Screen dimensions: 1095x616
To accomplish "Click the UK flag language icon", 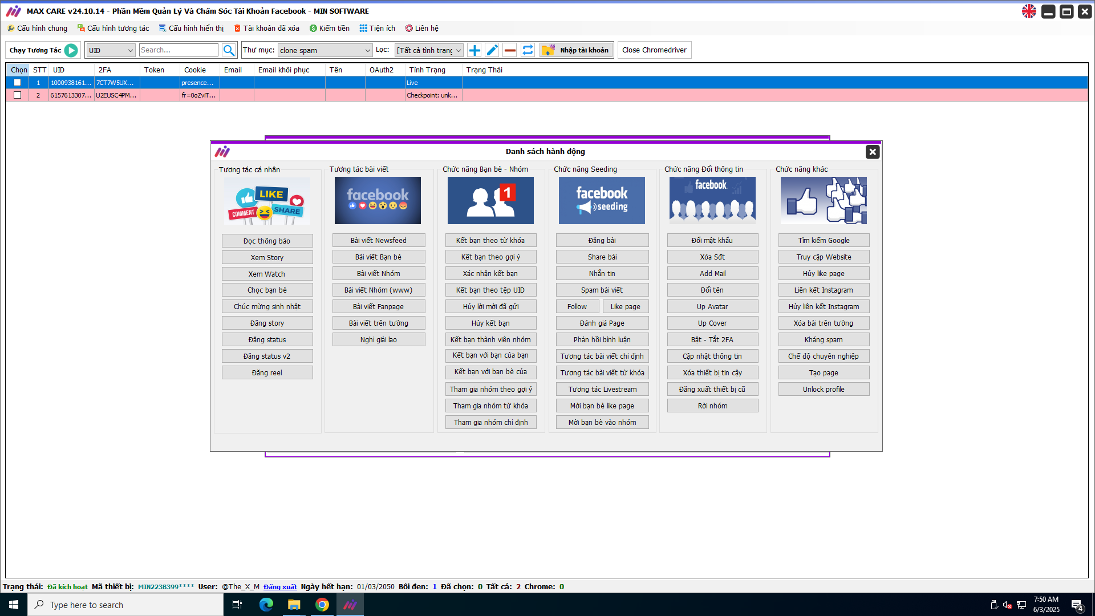I will pyautogui.click(x=1029, y=11).
